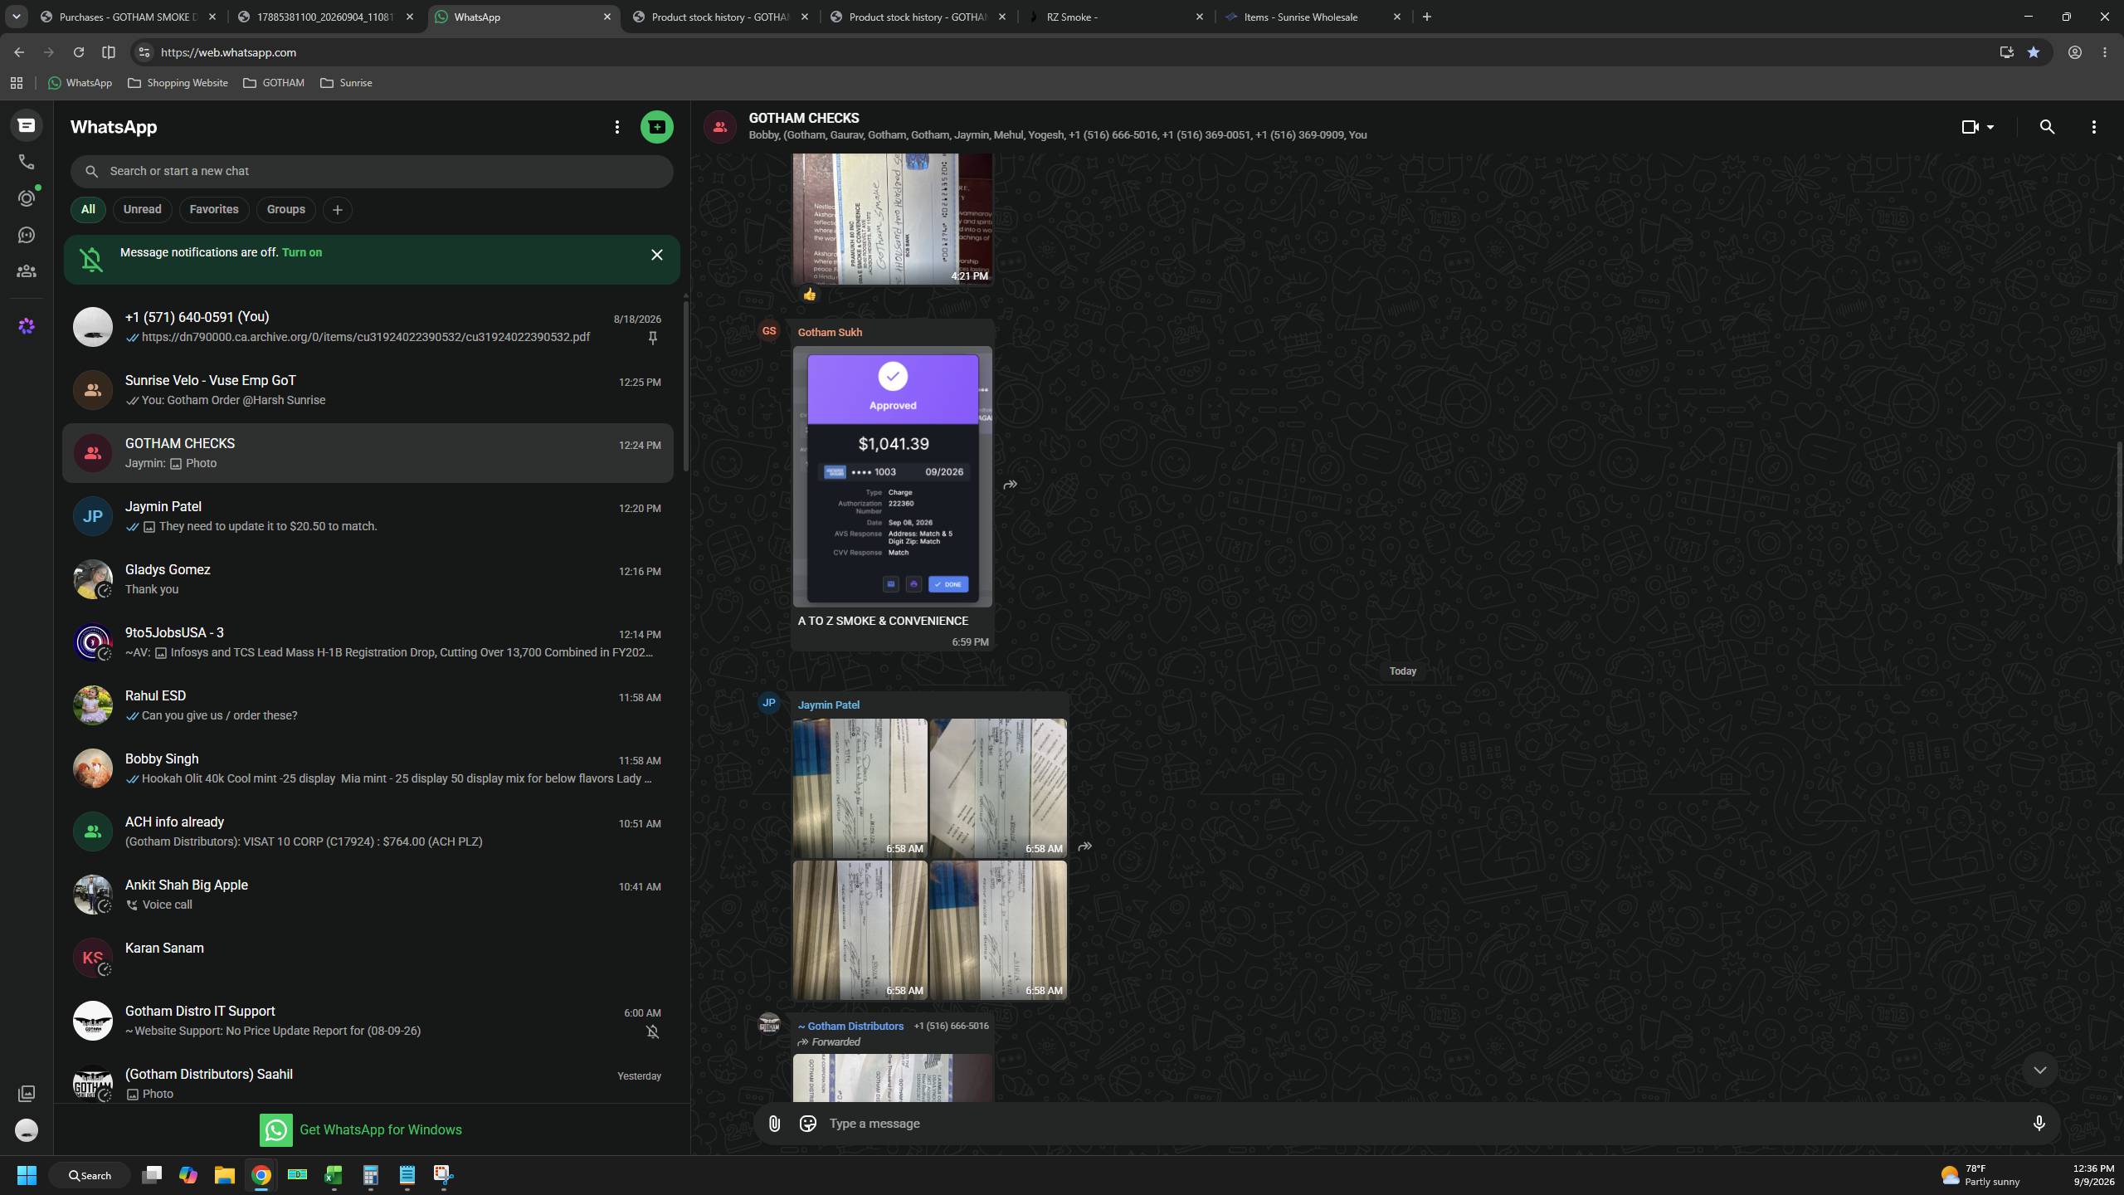Open the Jaymin Patel chat
The width and height of the screenshot is (2124, 1195).
coord(368,516)
